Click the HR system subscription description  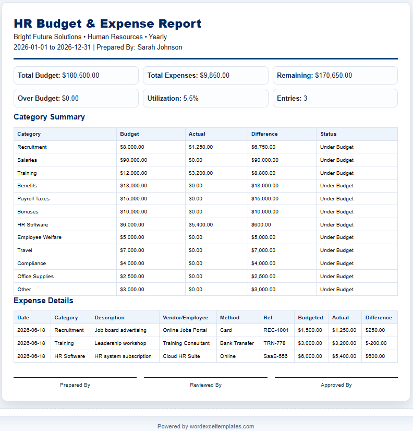click(123, 356)
